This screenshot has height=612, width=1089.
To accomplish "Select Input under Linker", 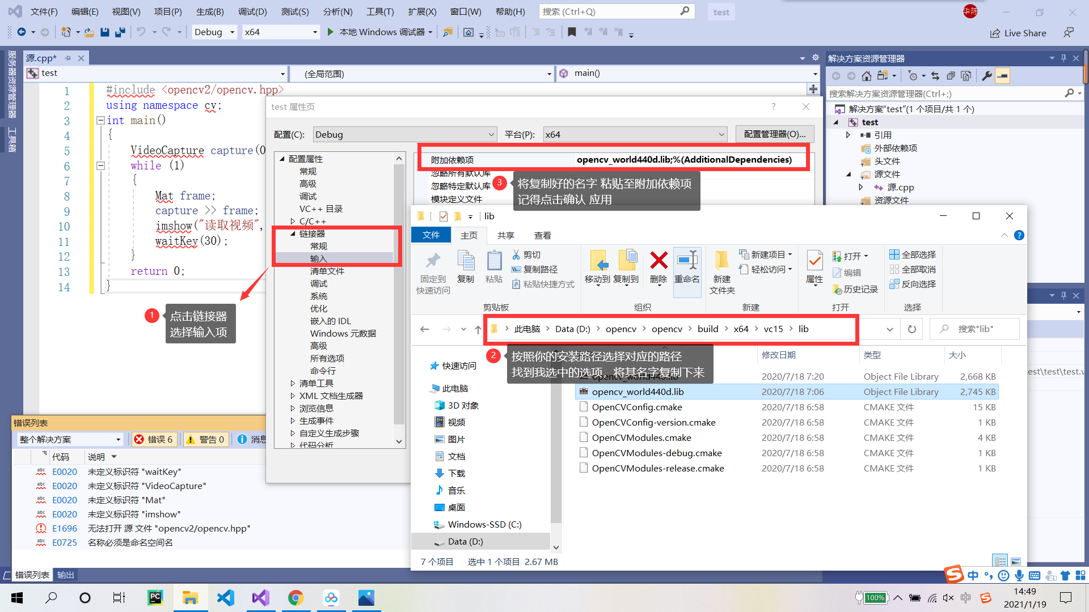I will click(x=318, y=259).
